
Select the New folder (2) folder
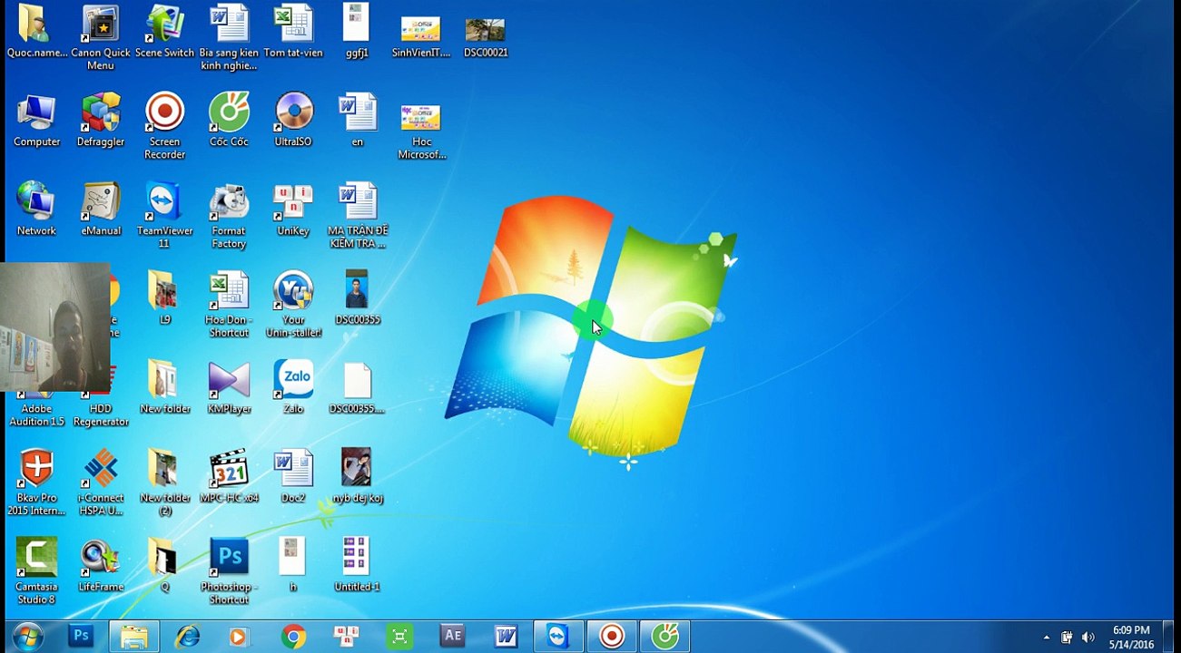164,482
